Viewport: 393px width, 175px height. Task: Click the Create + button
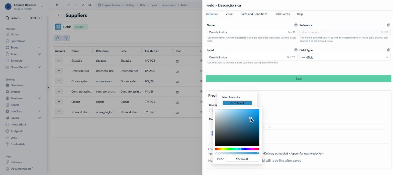[80, 27]
